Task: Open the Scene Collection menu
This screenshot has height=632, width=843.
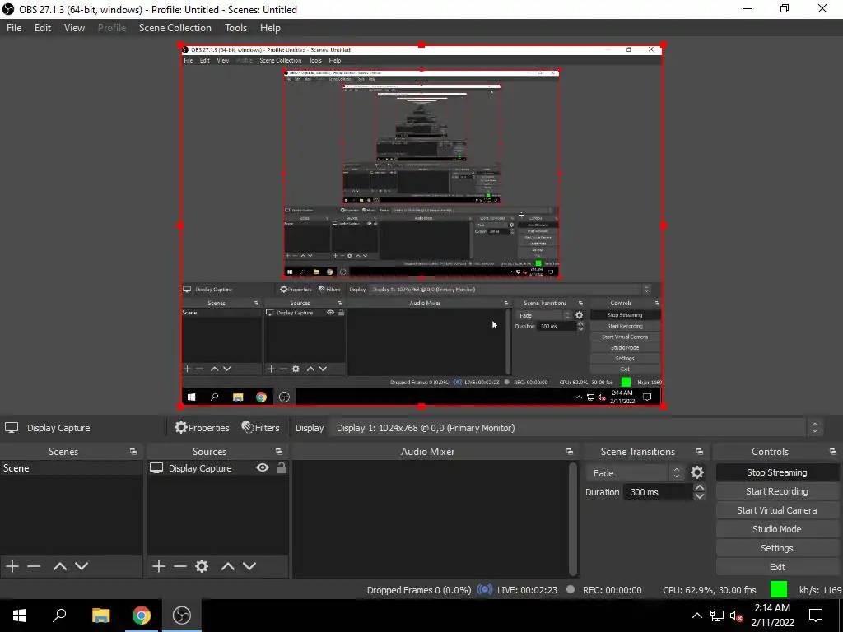Action: pos(175,27)
